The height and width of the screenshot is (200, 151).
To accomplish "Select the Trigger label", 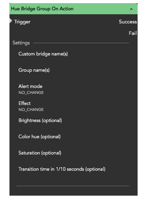I will [x=22, y=22].
